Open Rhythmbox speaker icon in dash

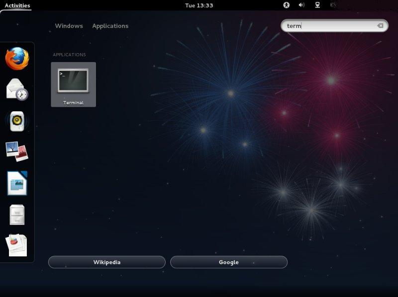point(17,121)
